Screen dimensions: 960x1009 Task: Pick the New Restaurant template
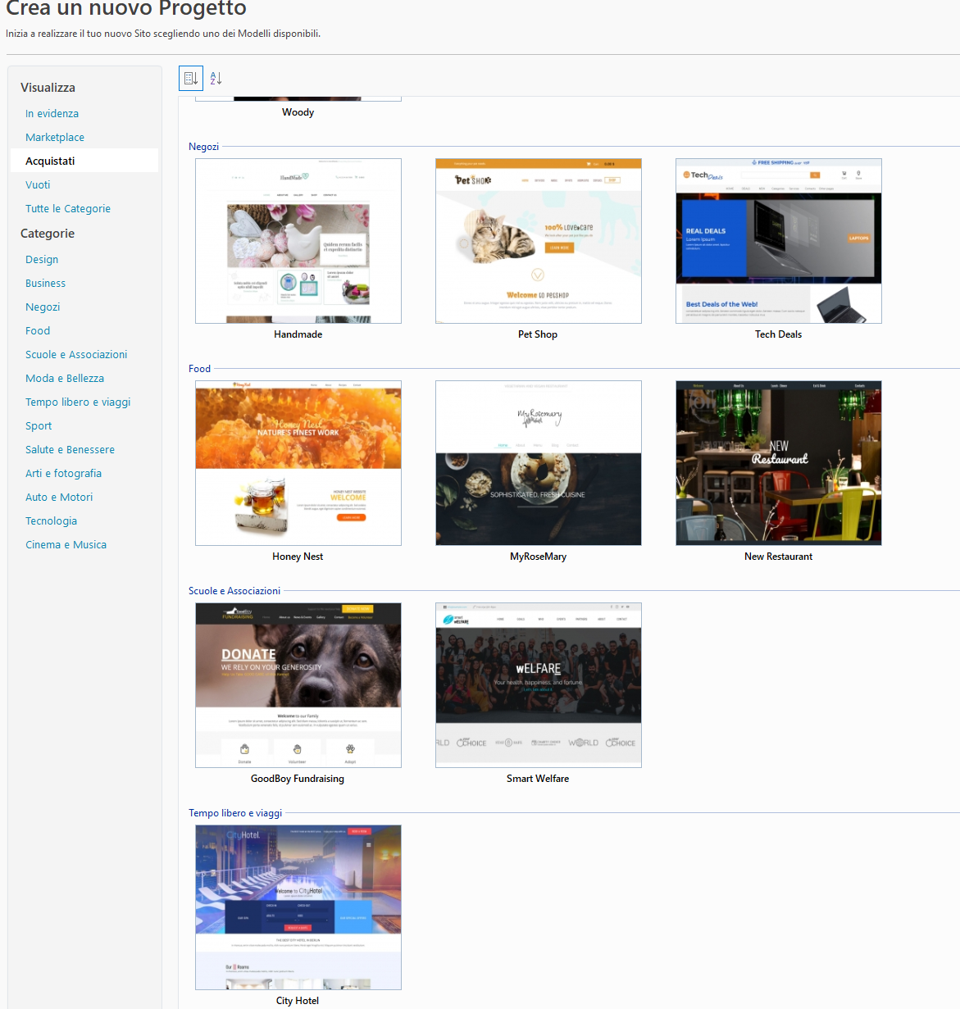coord(778,463)
